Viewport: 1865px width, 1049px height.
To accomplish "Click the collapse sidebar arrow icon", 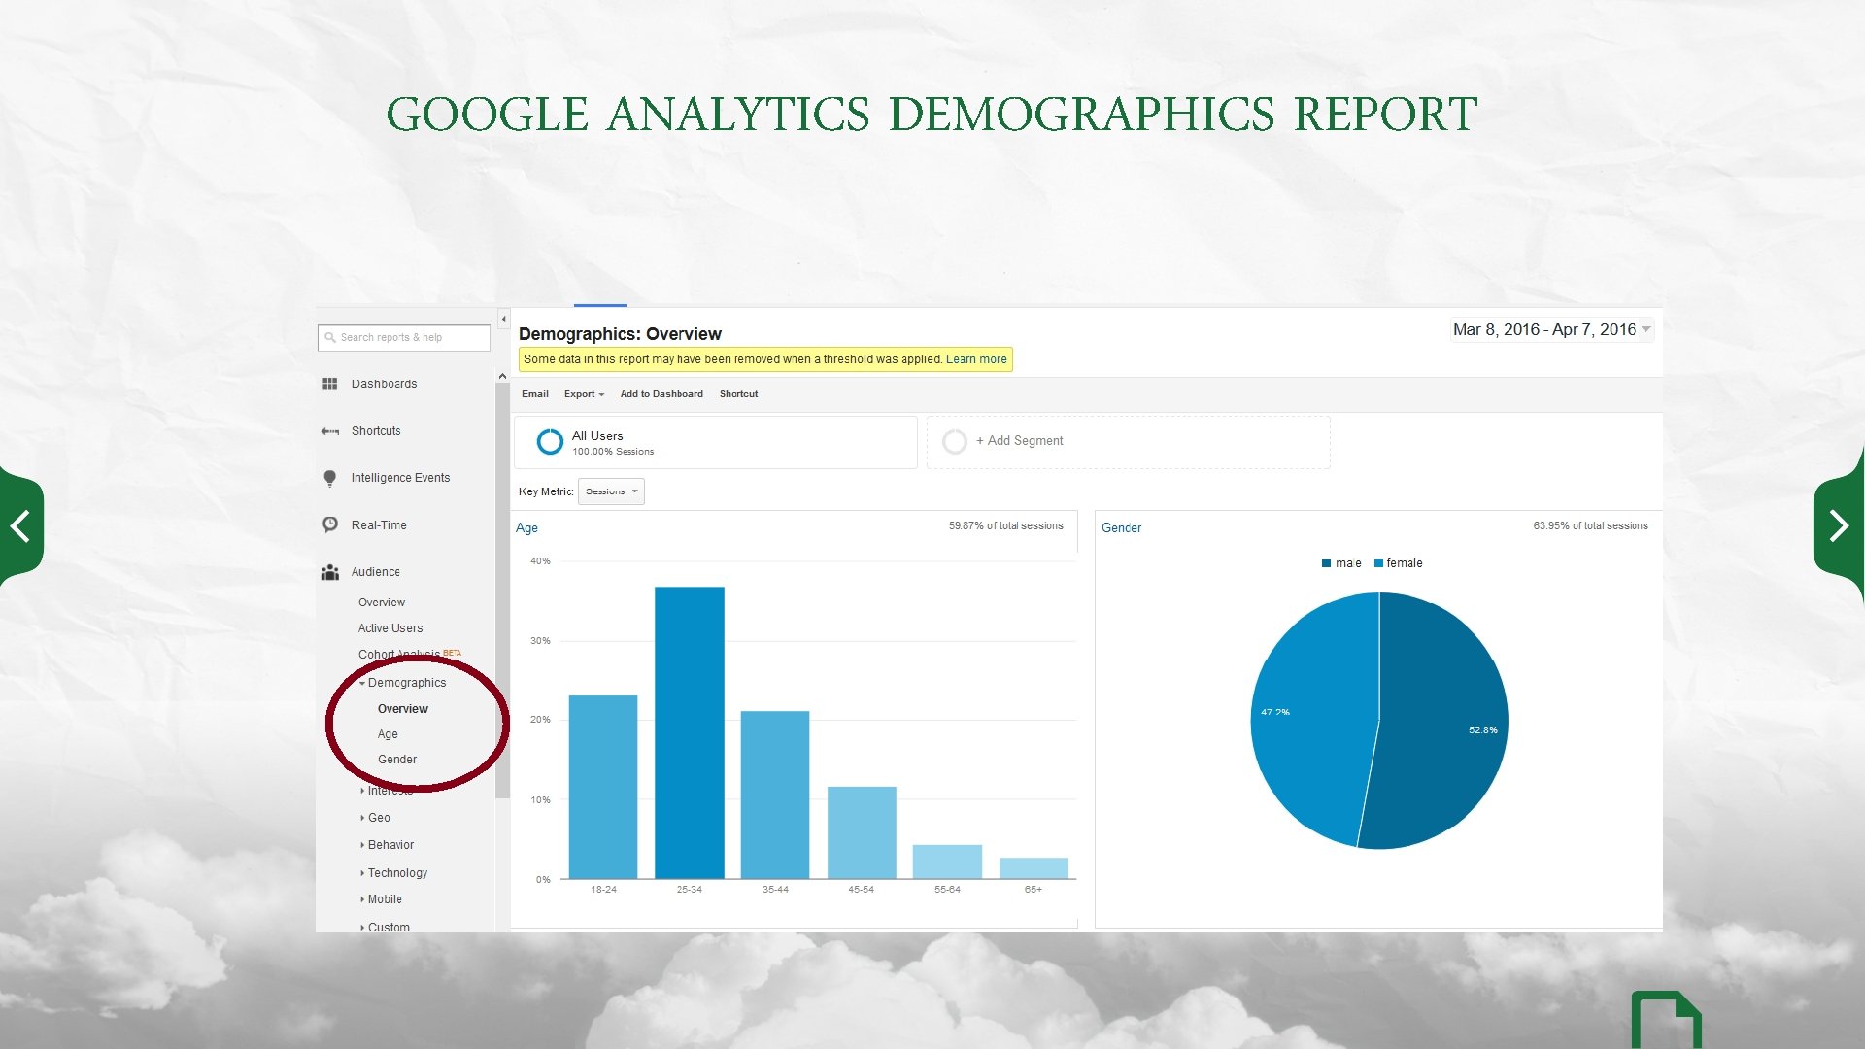I will pos(503,317).
